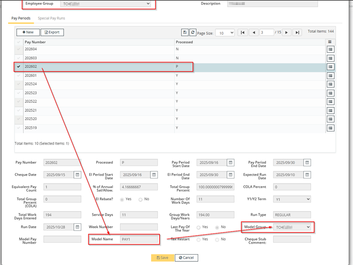Open the column menu in the grid header
This screenshot has width=353, height=265.
(330, 42)
